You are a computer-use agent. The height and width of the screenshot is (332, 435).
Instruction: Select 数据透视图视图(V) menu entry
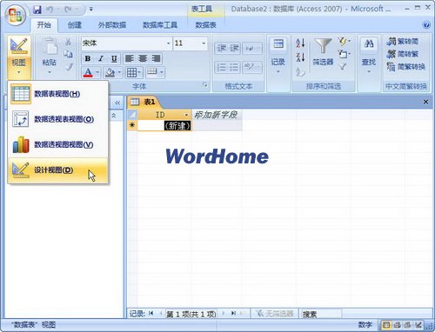click(x=58, y=144)
